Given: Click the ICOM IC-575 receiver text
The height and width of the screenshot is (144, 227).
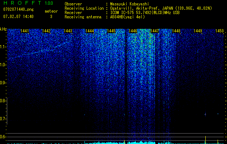Looking at the screenshot, I should 145,13.
